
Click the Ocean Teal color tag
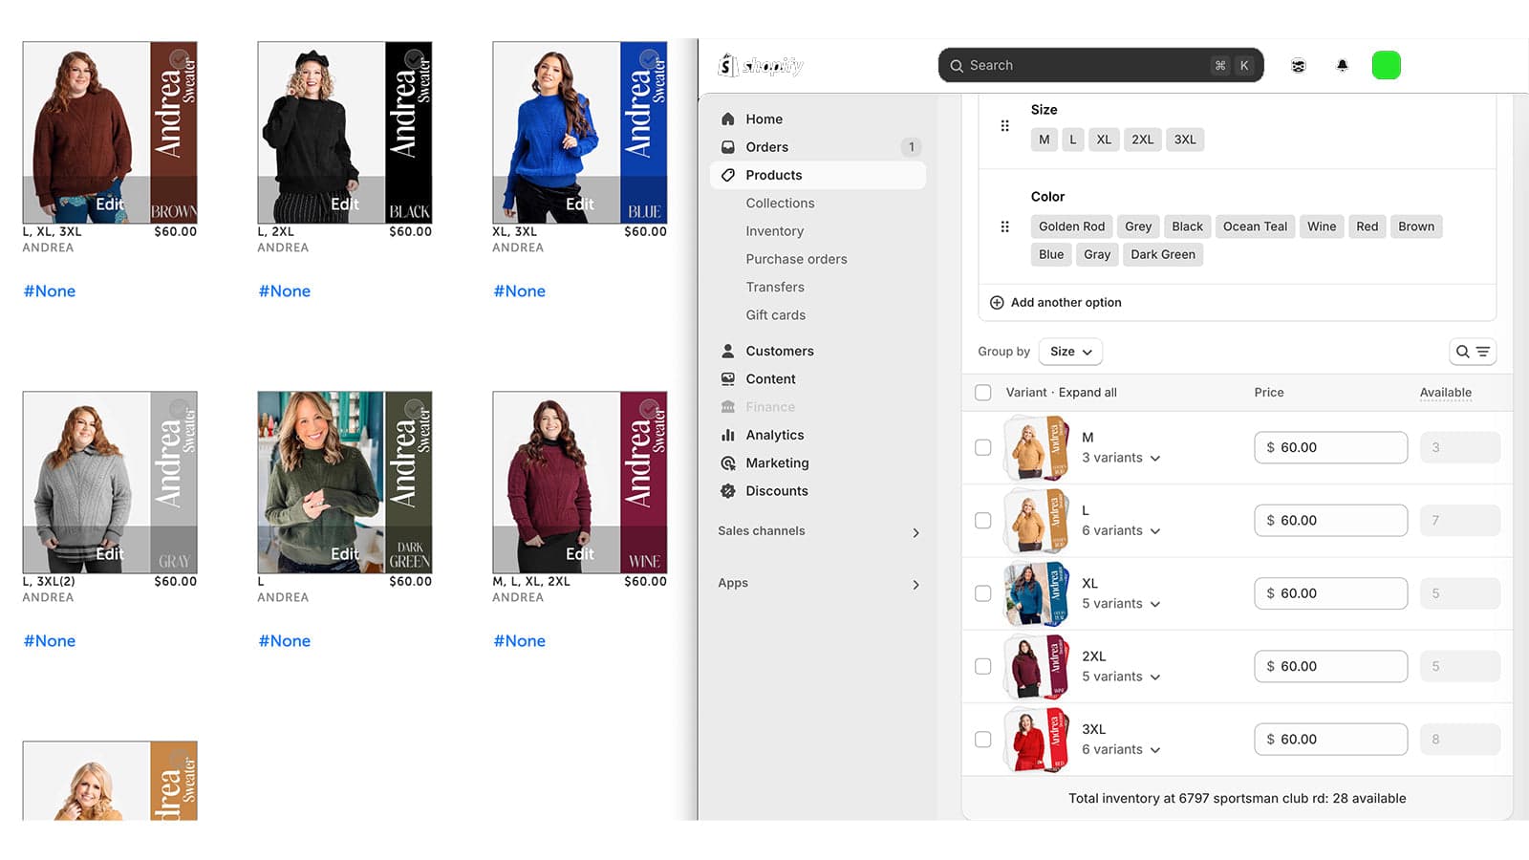pyautogui.click(x=1255, y=226)
